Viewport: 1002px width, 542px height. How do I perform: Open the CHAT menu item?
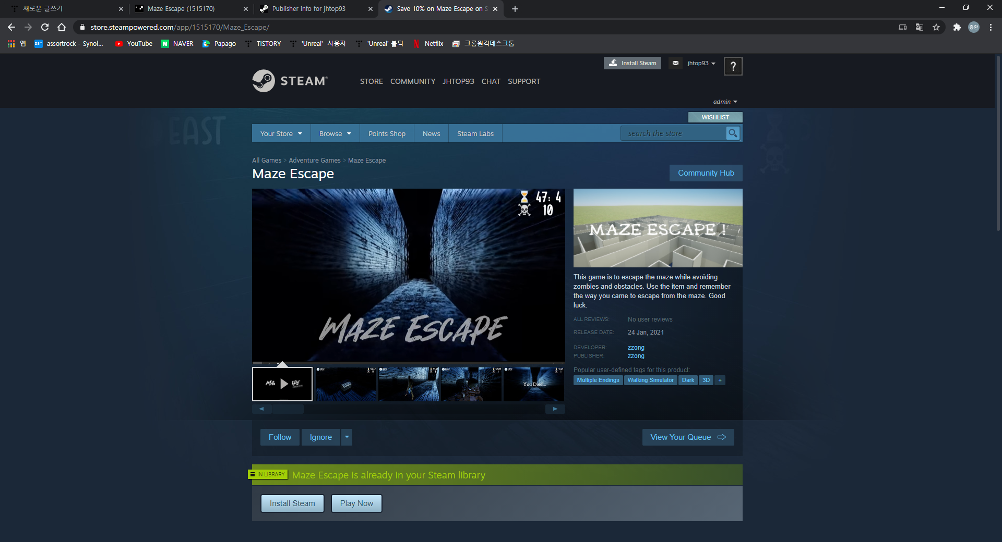tap(491, 81)
